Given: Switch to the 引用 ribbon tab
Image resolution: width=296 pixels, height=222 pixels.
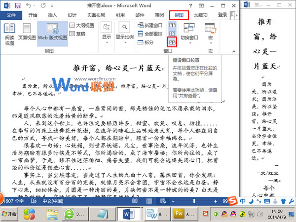Looking at the screenshot, I should 120,15.
